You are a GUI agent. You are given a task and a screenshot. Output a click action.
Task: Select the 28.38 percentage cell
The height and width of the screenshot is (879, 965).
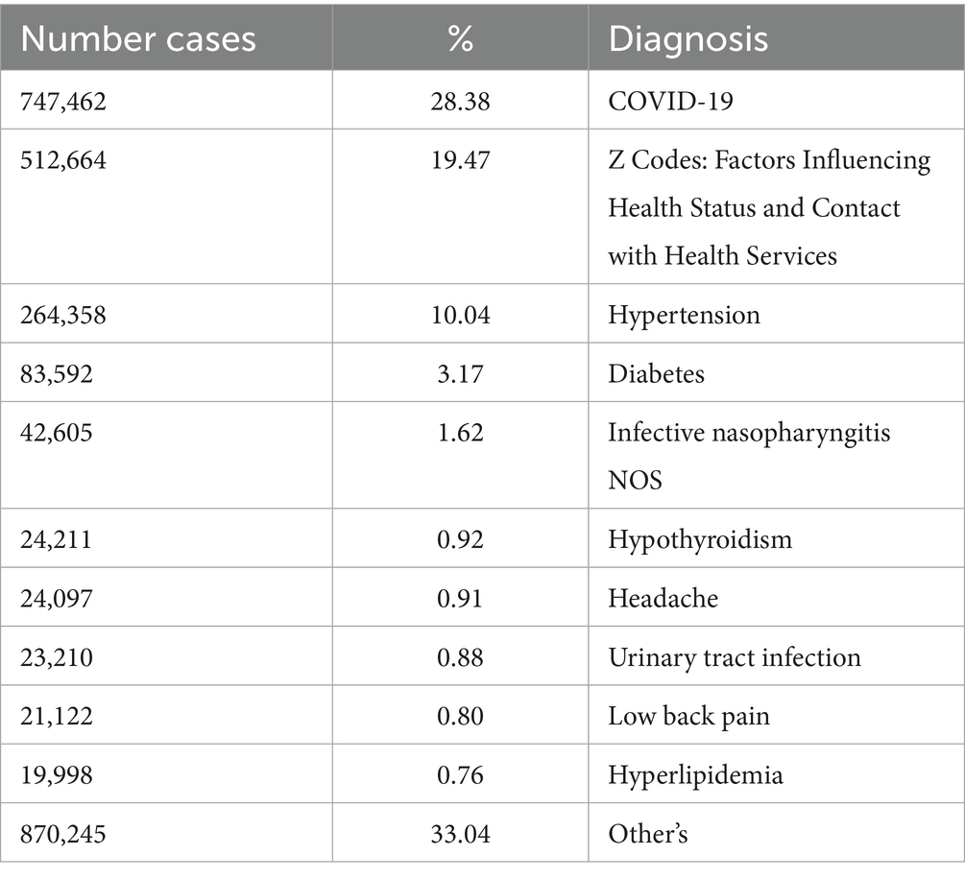pos(460,101)
